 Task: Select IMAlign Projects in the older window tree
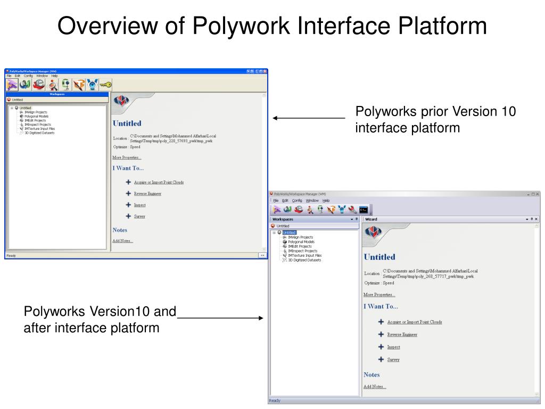(36, 112)
